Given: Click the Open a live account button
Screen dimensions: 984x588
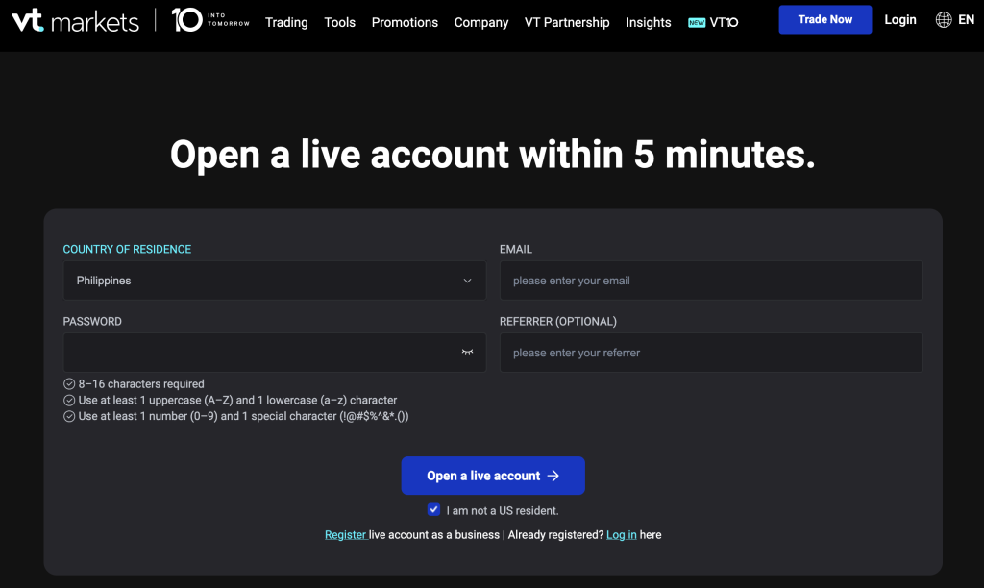Looking at the screenshot, I should [x=493, y=476].
